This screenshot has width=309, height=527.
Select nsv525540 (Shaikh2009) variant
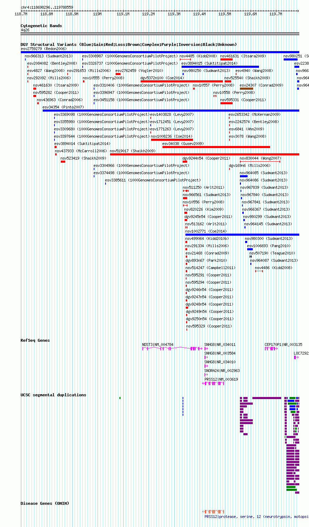tap(247, 78)
